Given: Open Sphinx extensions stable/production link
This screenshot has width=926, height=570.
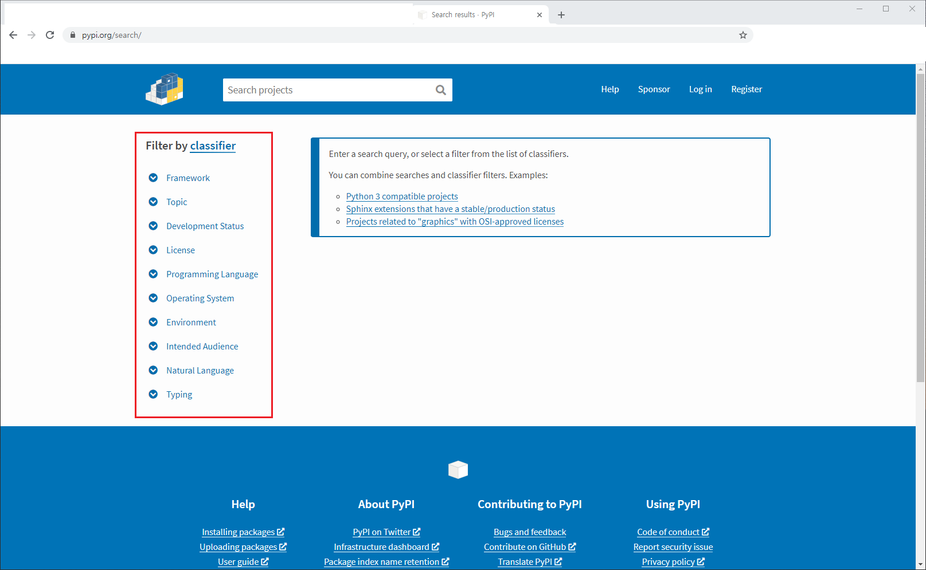Looking at the screenshot, I should [x=451, y=209].
